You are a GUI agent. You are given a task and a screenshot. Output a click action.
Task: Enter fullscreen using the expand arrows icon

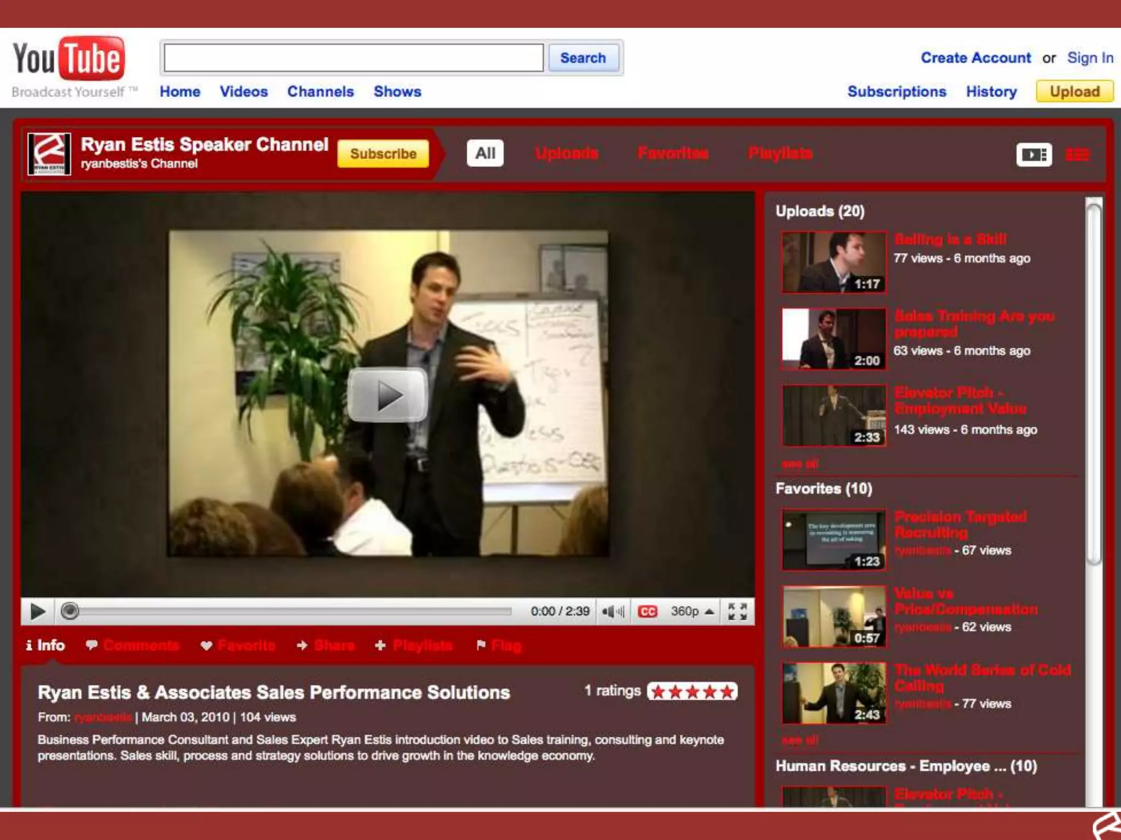coord(737,611)
